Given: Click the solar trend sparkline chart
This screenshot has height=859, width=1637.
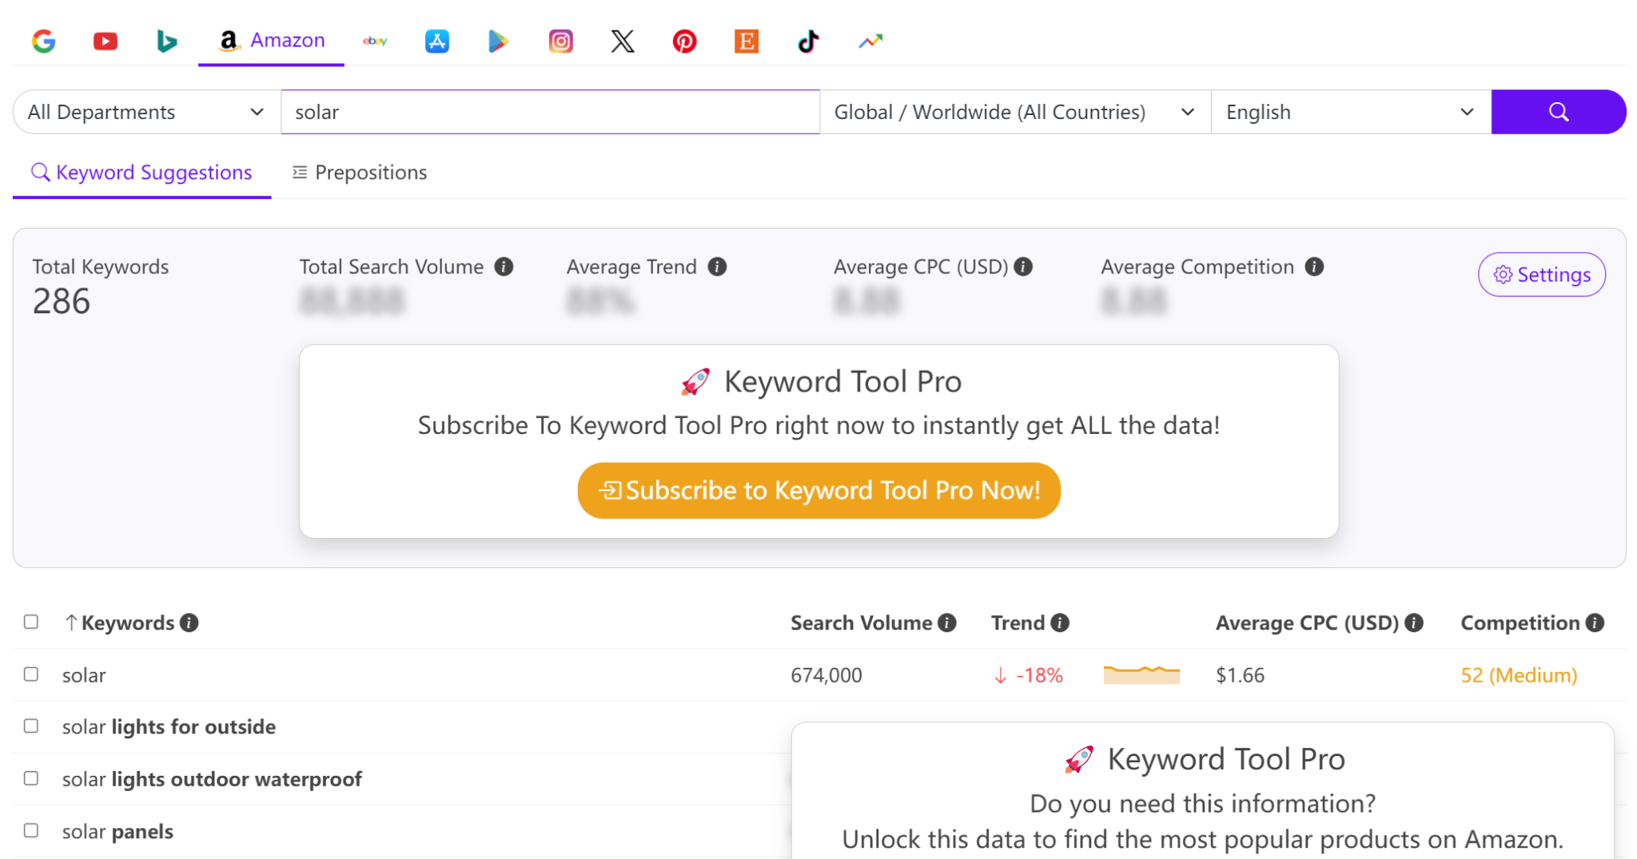Looking at the screenshot, I should [x=1141, y=675].
